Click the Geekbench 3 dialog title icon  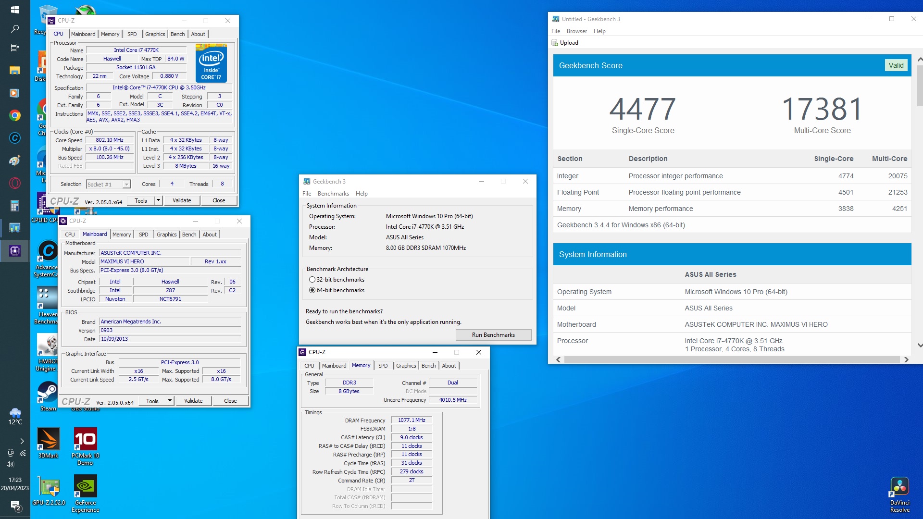tap(307, 181)
